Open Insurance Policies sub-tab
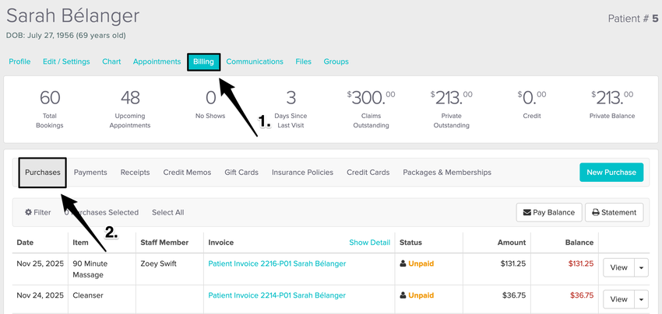This screenshot has height=314, width=662. tap(302, 173)
